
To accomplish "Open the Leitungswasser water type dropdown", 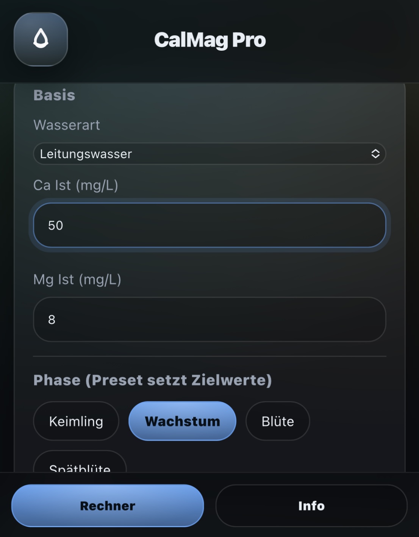I will click(x=209, y=154).
